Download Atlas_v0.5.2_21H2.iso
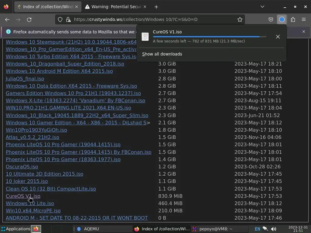 point(32,137)
